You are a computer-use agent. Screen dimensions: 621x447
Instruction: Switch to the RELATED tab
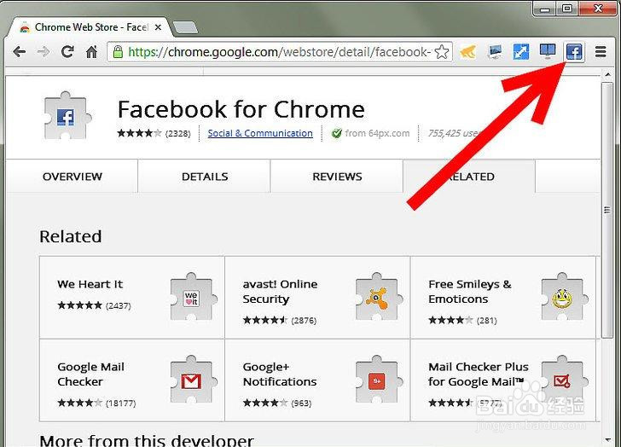coord(469,177)
